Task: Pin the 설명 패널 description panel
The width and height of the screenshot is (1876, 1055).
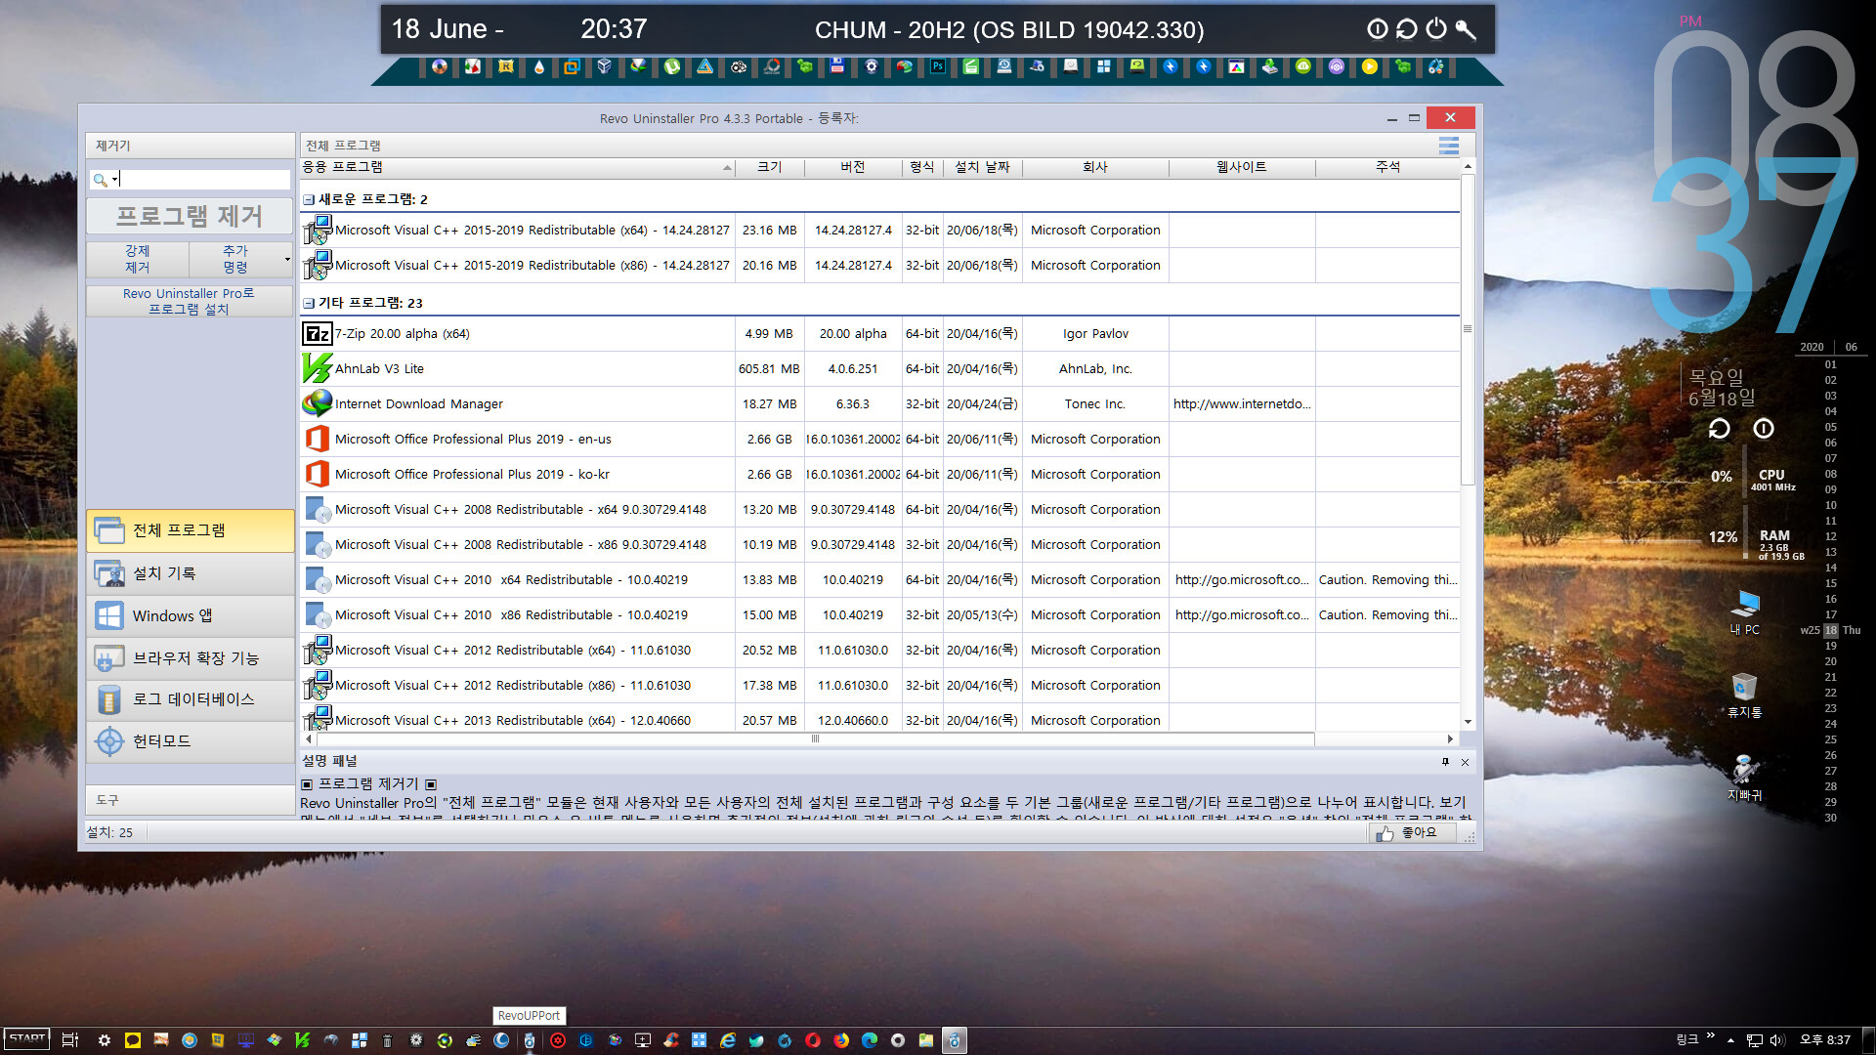Action: pyautogui.click(x=1446, y=762)
